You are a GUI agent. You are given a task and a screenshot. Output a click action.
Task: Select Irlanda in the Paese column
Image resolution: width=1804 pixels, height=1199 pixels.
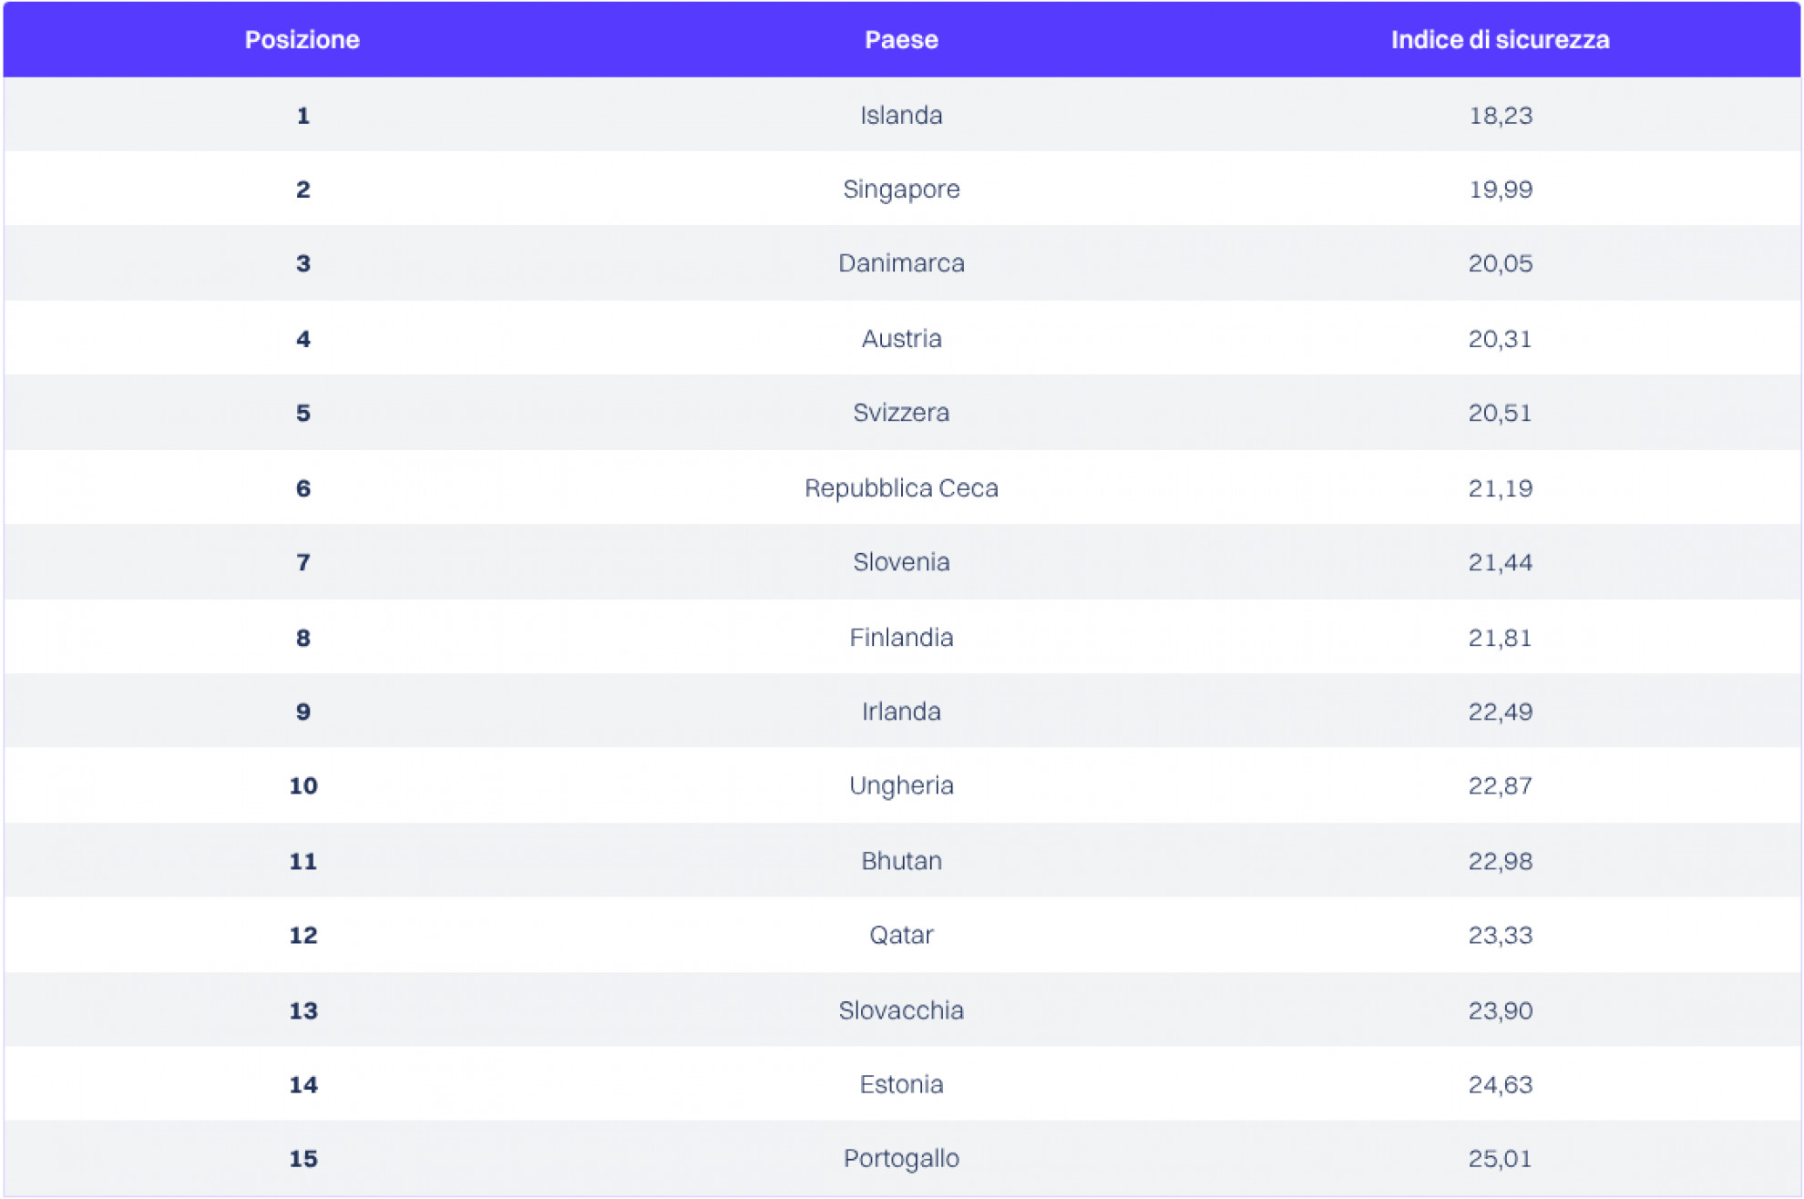point(901,712)
